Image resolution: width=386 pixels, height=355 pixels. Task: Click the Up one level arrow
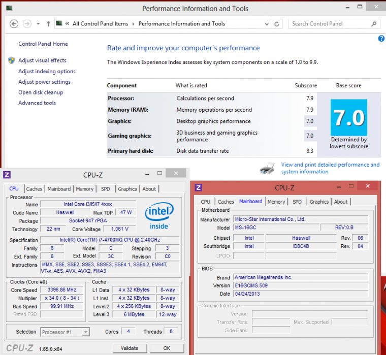pyautogui.click(x=48, y=24)
